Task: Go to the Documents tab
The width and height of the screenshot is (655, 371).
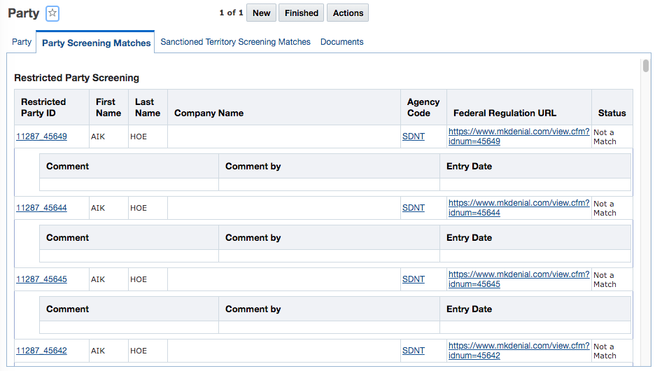Action: tap(341, 42)
